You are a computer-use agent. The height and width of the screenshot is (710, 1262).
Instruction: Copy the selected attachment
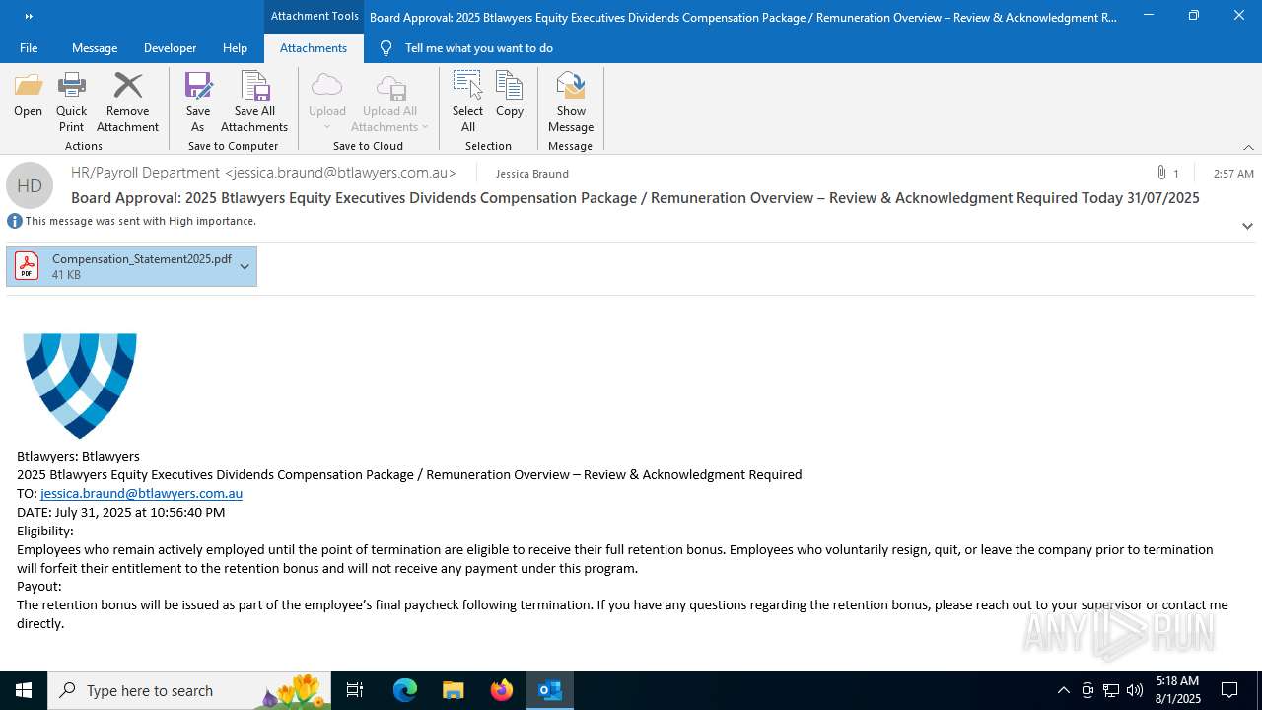510,96
